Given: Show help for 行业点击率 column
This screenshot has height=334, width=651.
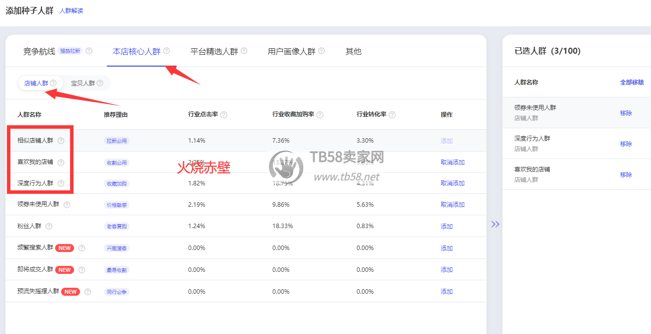Looking at the screenshot, I should point(224,115).
